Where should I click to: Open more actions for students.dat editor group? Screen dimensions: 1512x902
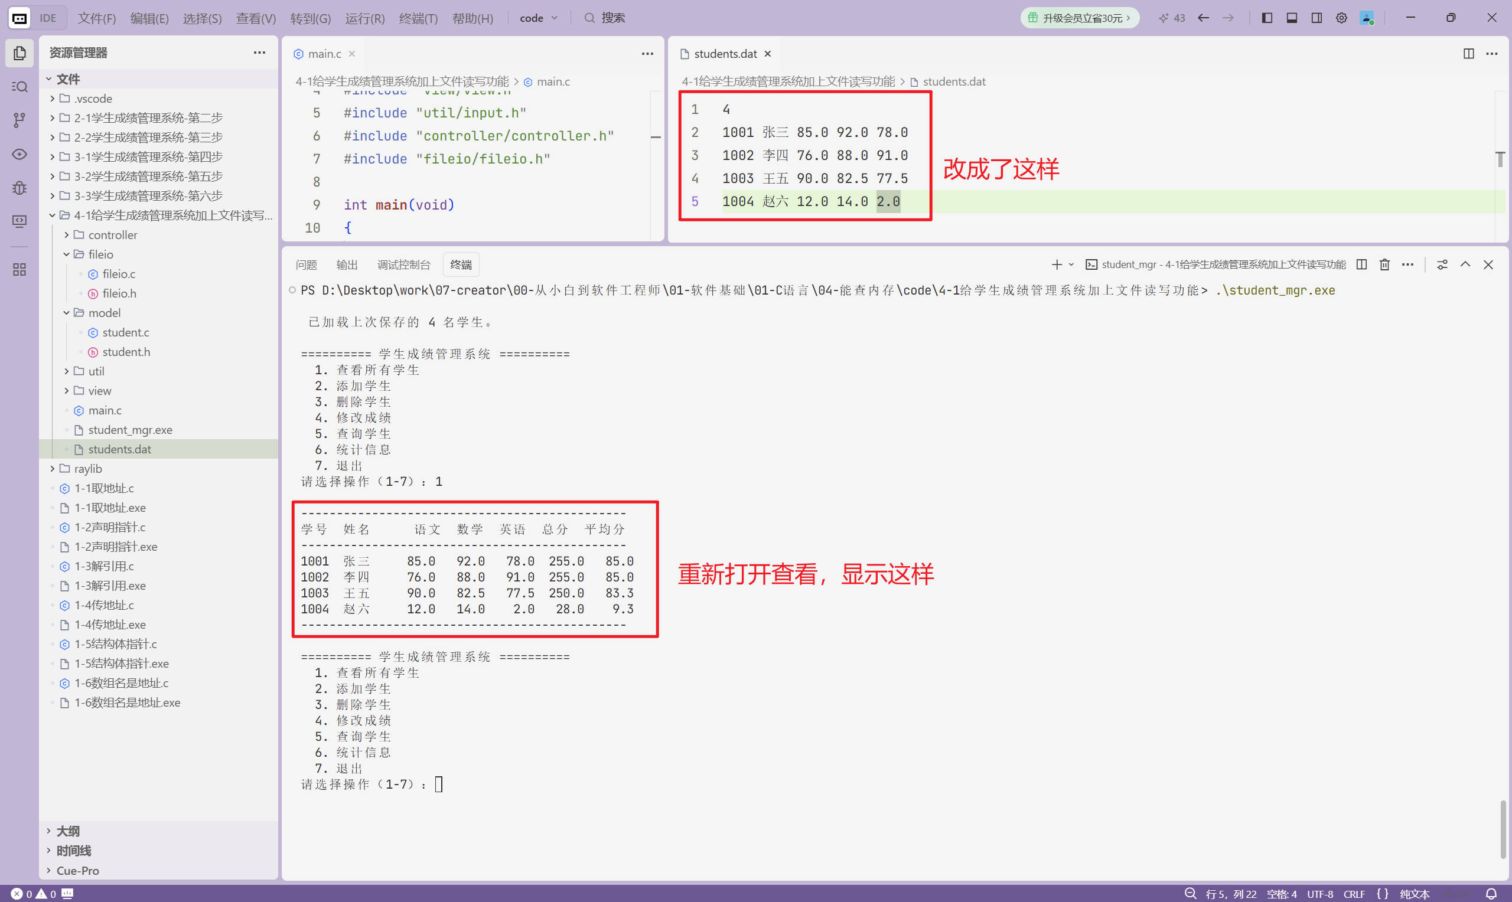[1492, 54]
